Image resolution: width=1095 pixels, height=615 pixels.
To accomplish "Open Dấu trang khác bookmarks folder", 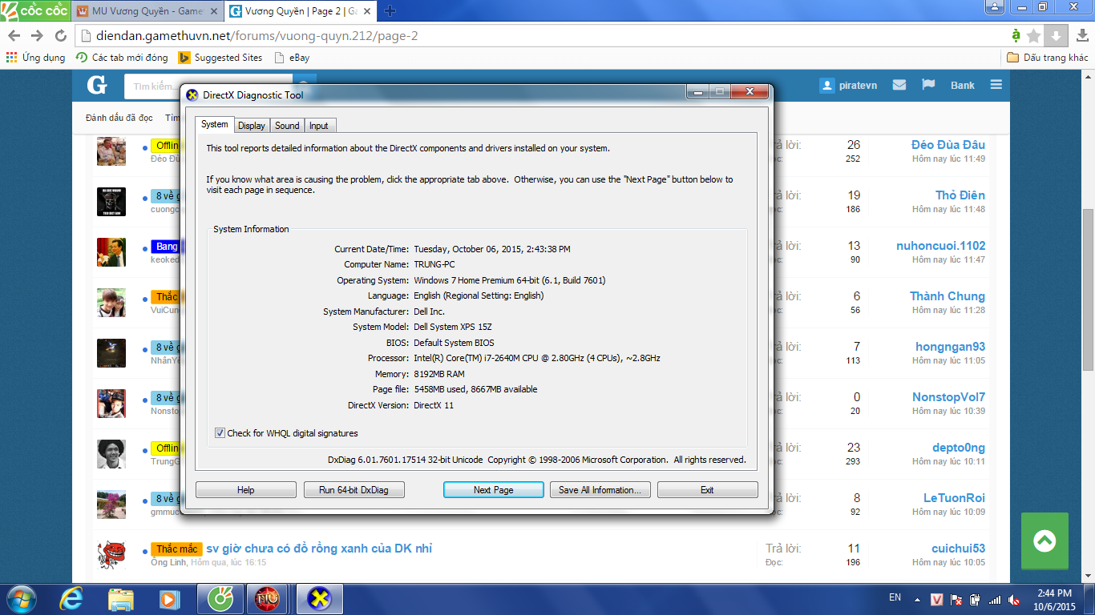I will click(1048, 58).
